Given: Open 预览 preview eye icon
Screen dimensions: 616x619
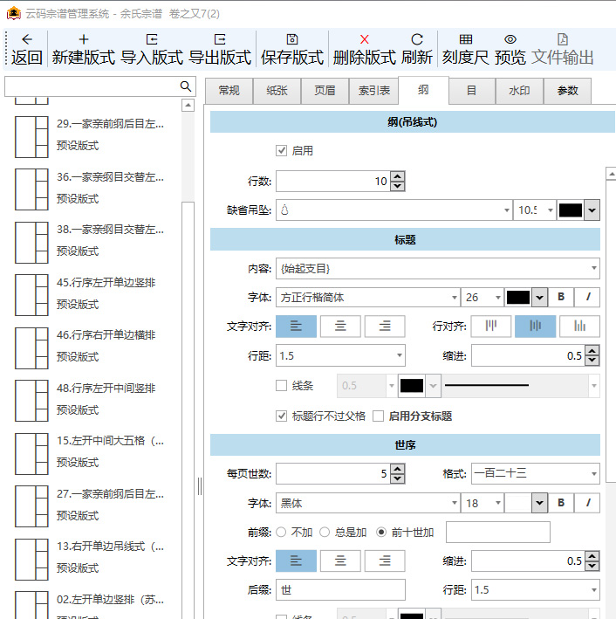Looking at the screenshot, I should click(510, 39).
